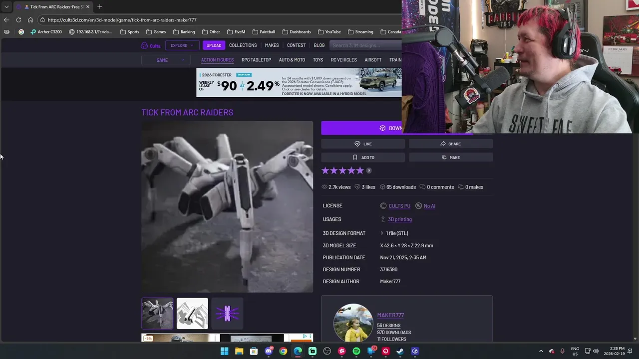Select the first Tick photo thumbnail
639x359 pixels.
pyautogui.click(x=157, y=314)
